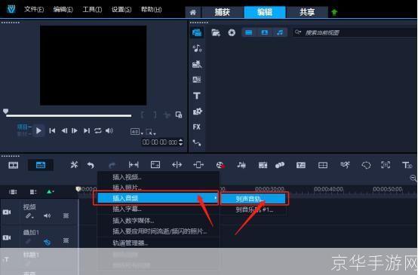418x275 pixels.
Task: Open the media library panel icon
Action: coord(197,32)
